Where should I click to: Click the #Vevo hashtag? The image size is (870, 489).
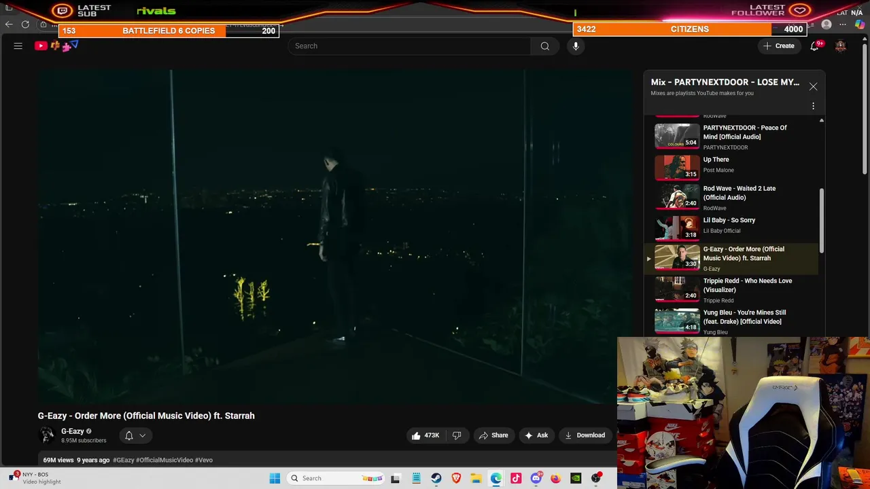coord(204,460)
